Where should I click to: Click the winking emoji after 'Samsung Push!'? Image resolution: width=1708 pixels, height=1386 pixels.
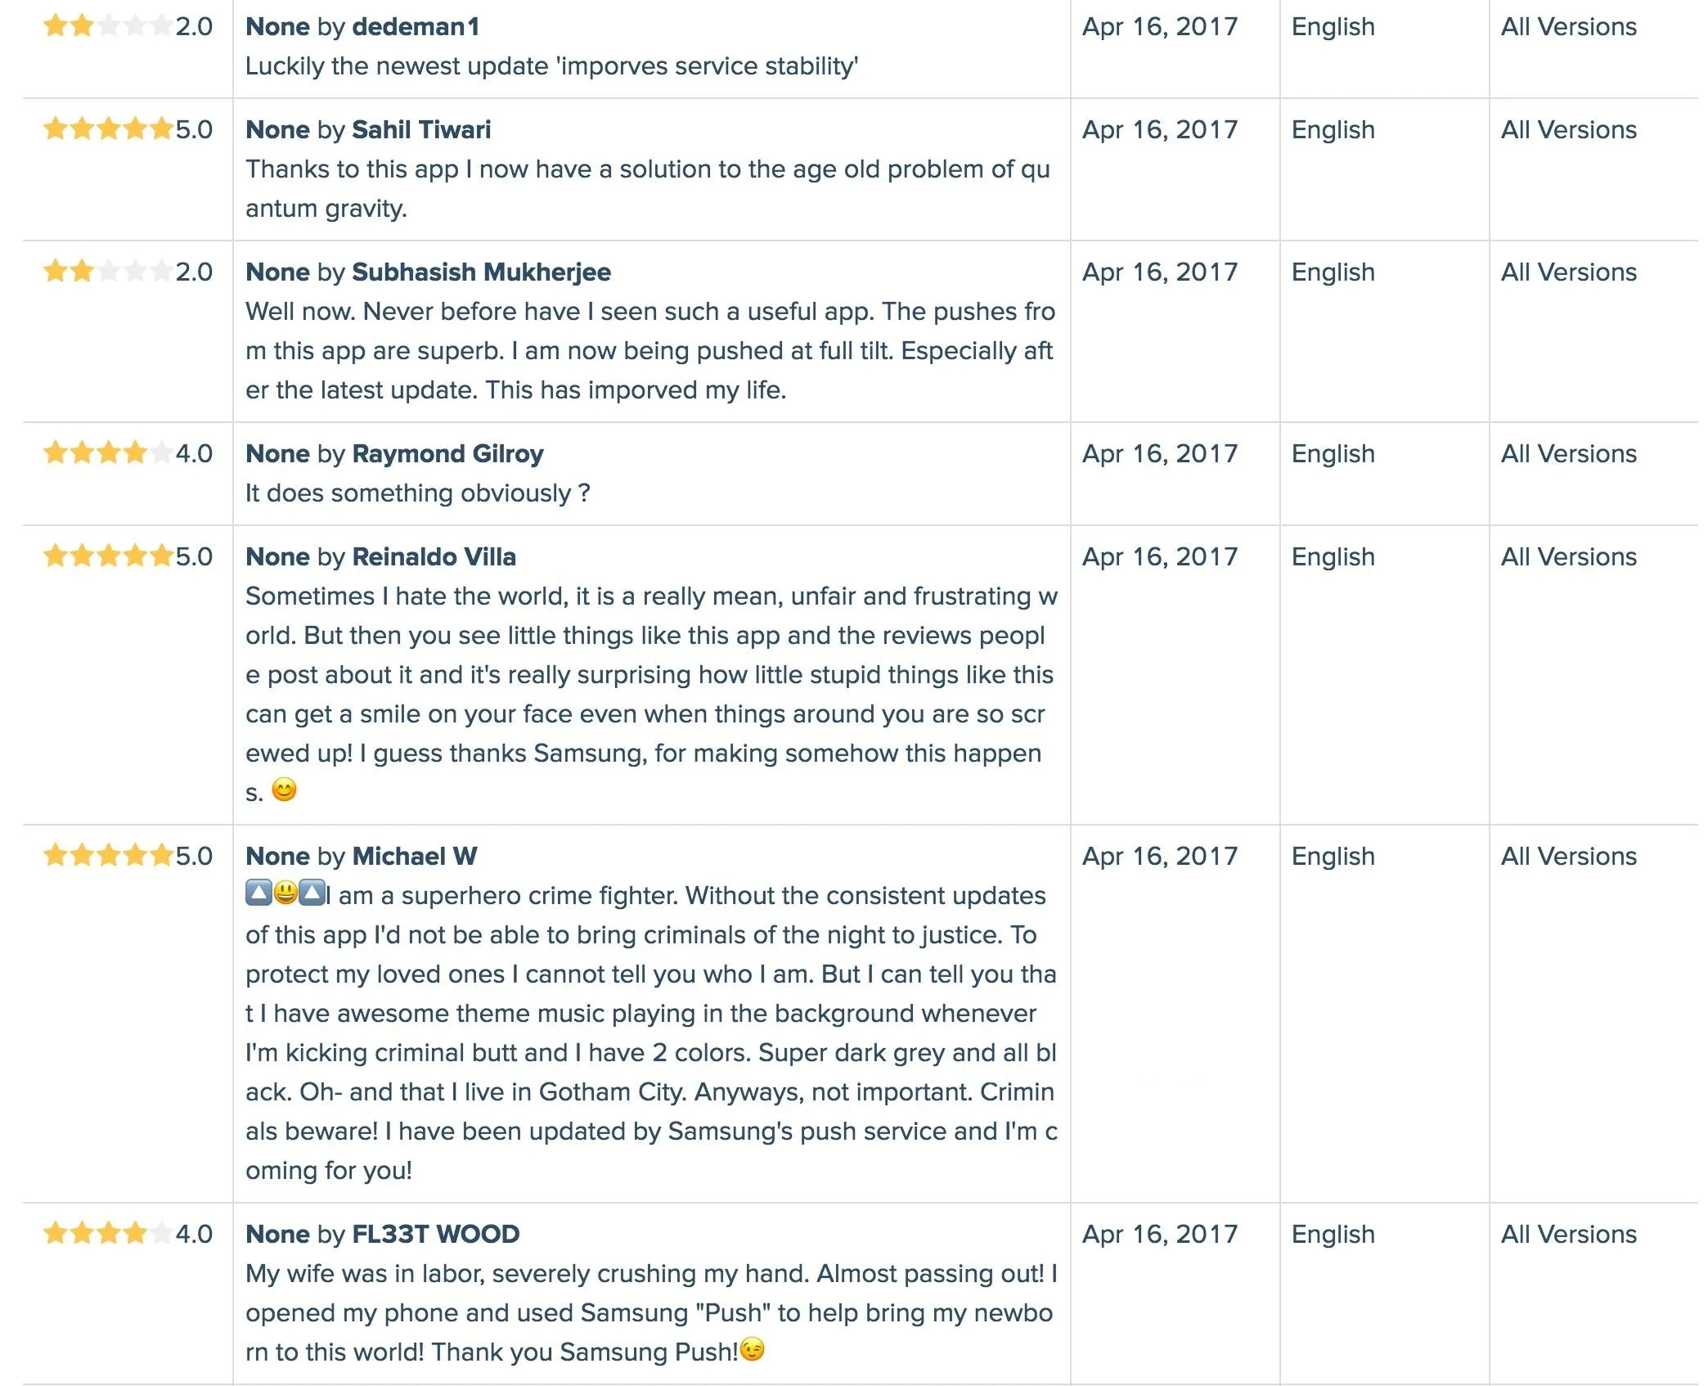pyautogui.click(x=752, y=1349)
